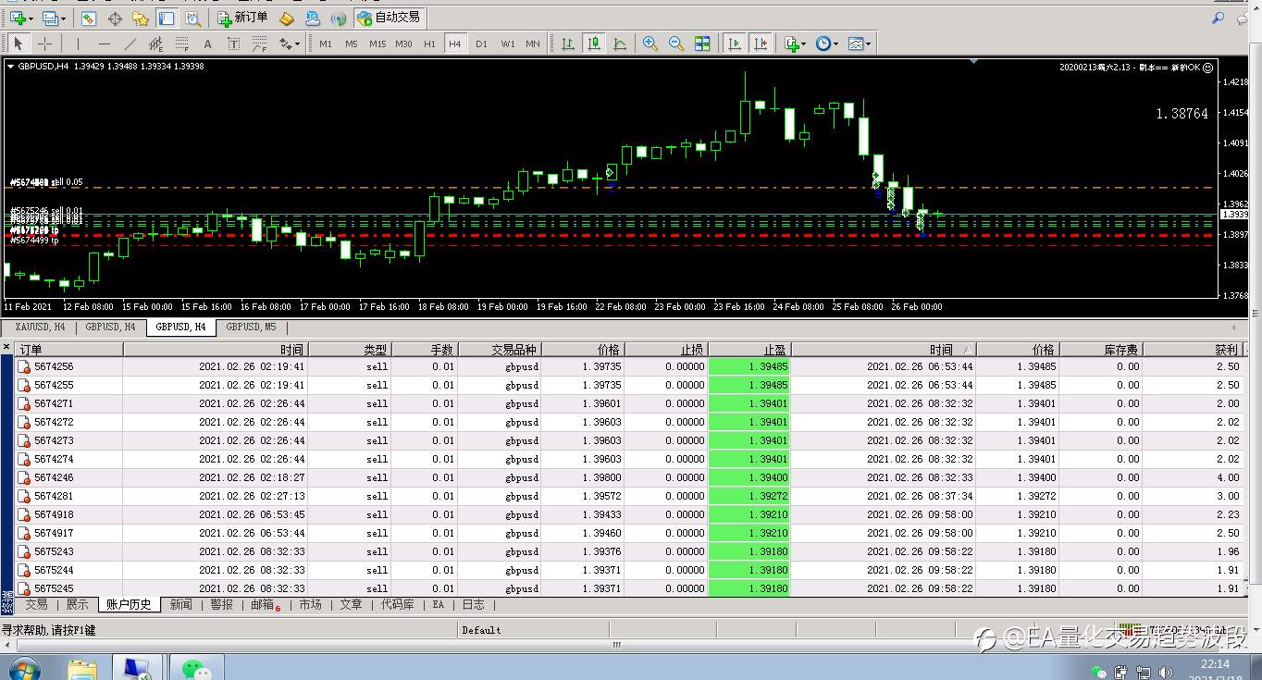Select the text A tool
Viewport: 1262px width, 680px height.
pyautogui.click(x=207, y=43)
